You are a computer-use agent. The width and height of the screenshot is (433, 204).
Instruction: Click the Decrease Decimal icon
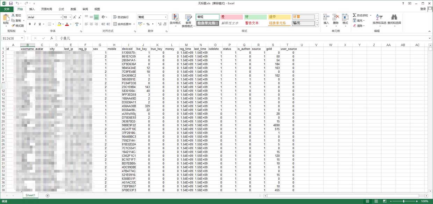(165, 24)
